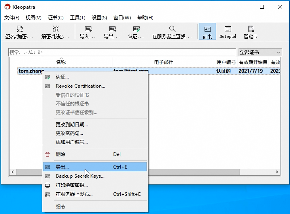The width and height of the screenshot is (290, 214).
Task: Select Revoke Certification... from context menu
Action: [95, 86]
